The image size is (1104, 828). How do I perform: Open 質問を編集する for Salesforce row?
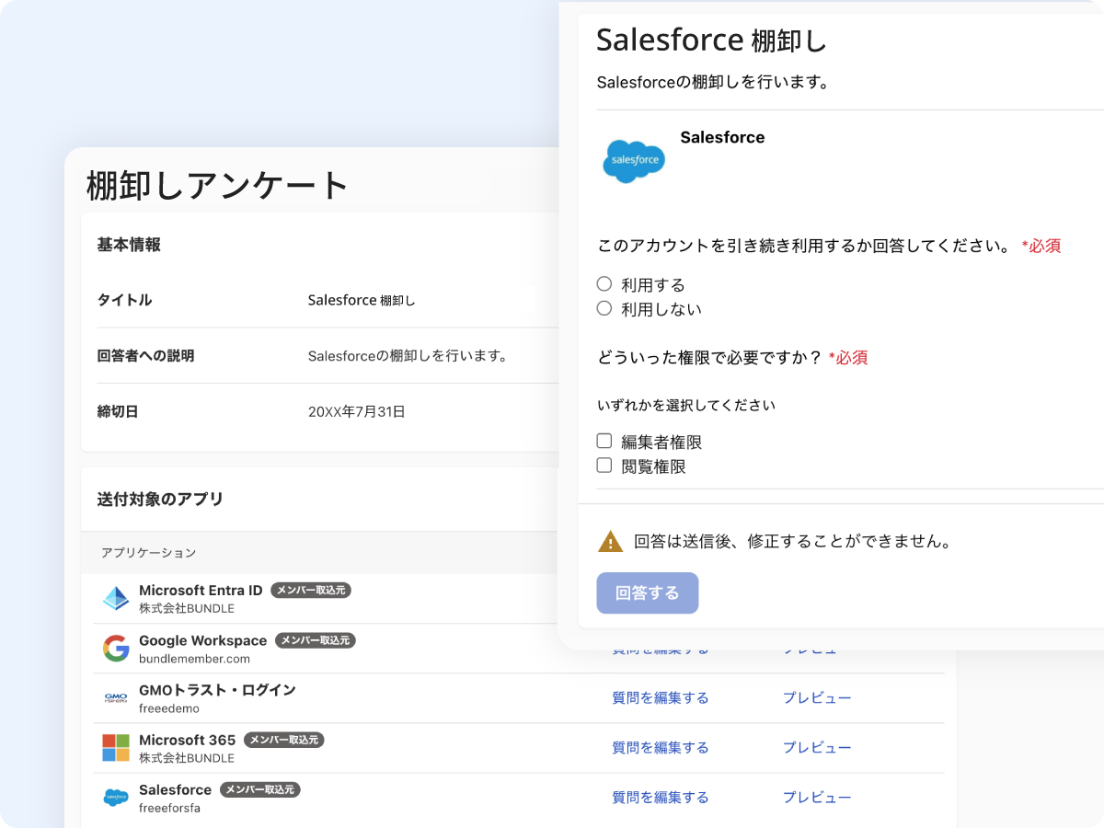point(660,798)
